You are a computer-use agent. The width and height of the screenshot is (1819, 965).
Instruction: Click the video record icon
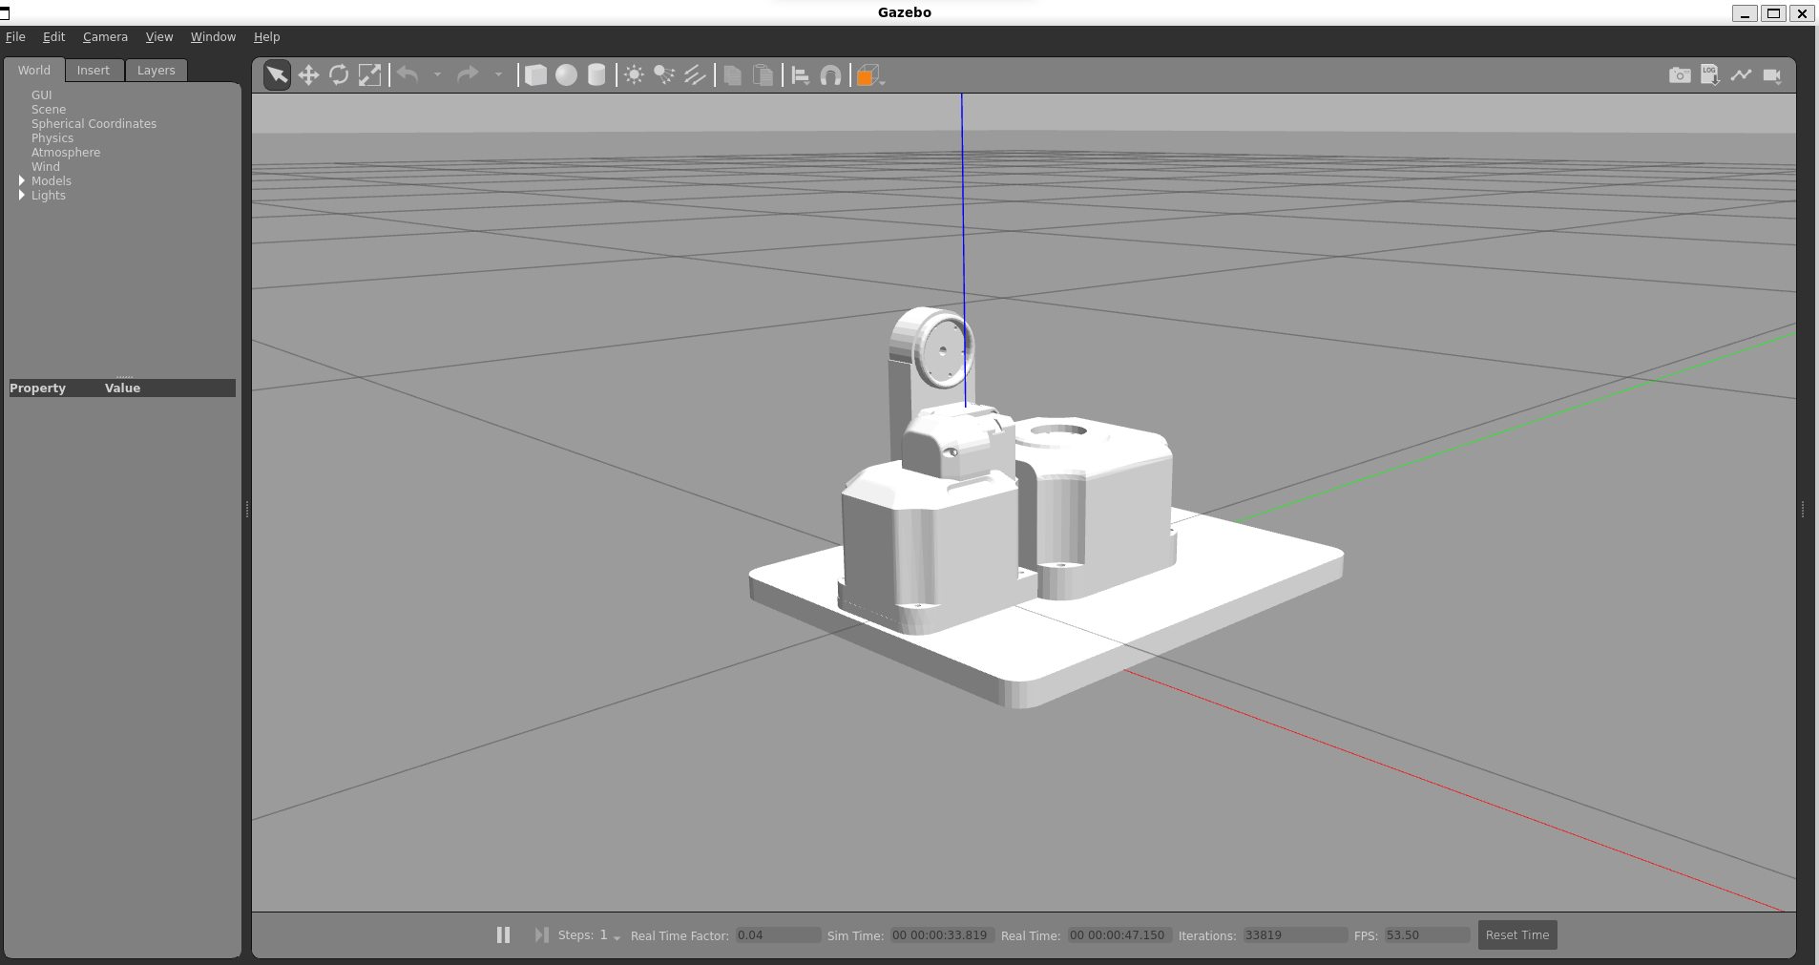[1772, 75]
